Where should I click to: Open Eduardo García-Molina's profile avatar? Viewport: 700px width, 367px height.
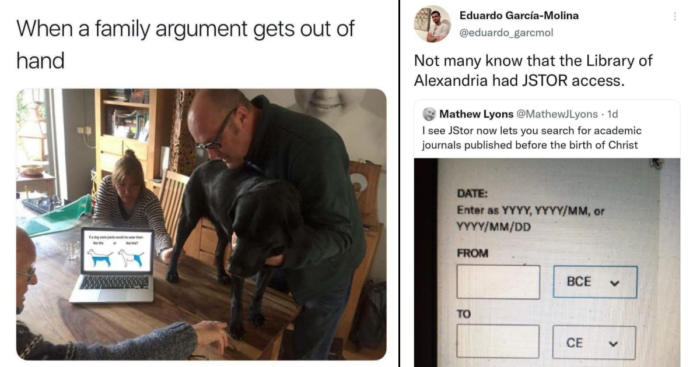tap(432, 24)
